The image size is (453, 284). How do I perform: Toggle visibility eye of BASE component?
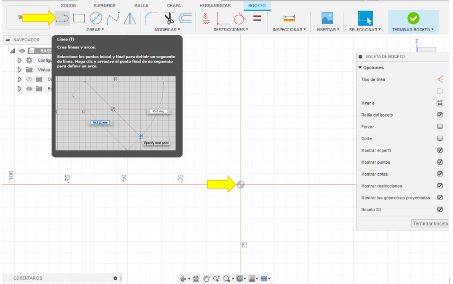(x=22, y=51)
